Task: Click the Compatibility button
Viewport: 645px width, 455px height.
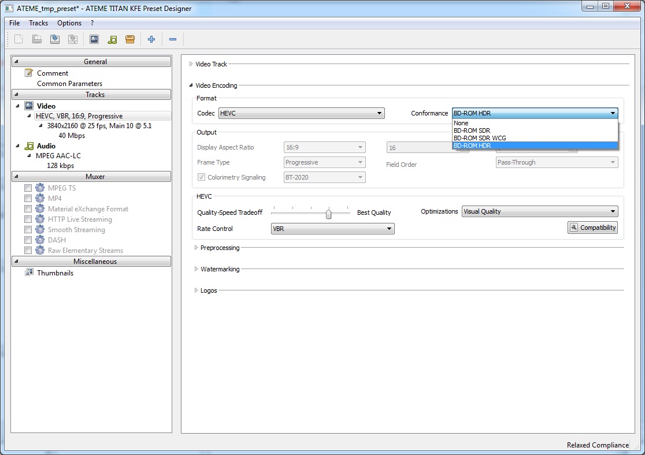Action: coord(592,228)
